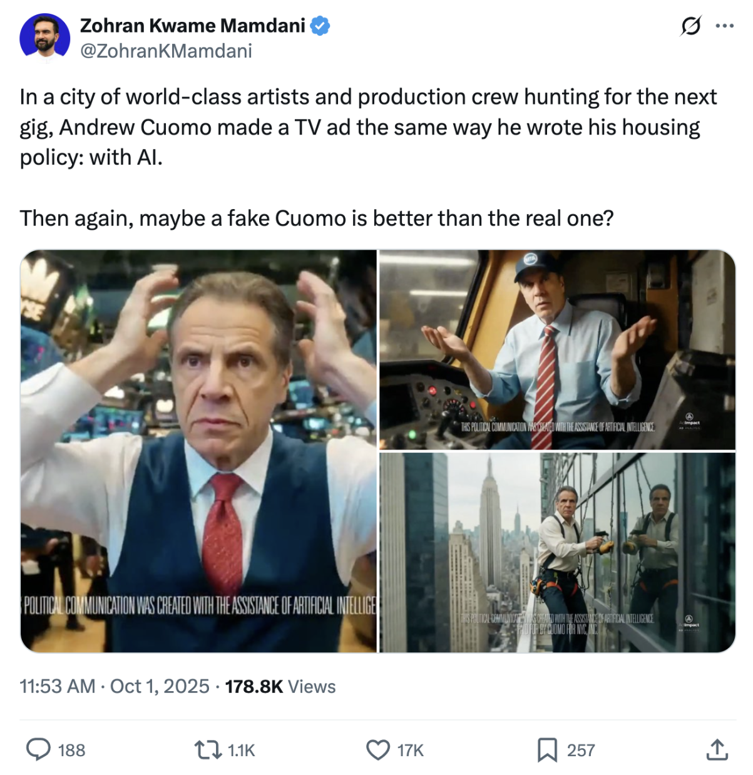Click the 1.1K reposts count

point(242,750)
